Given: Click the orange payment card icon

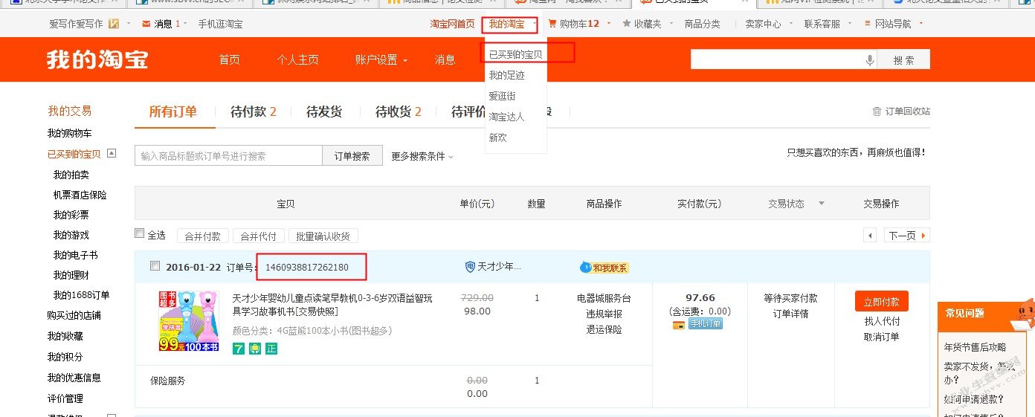Looking at the screenshot, I should (678, 325).
